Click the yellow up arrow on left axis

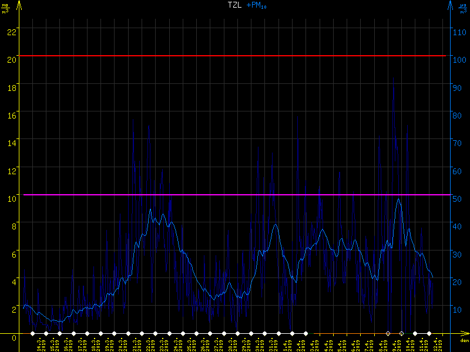[x=19, y=6]
